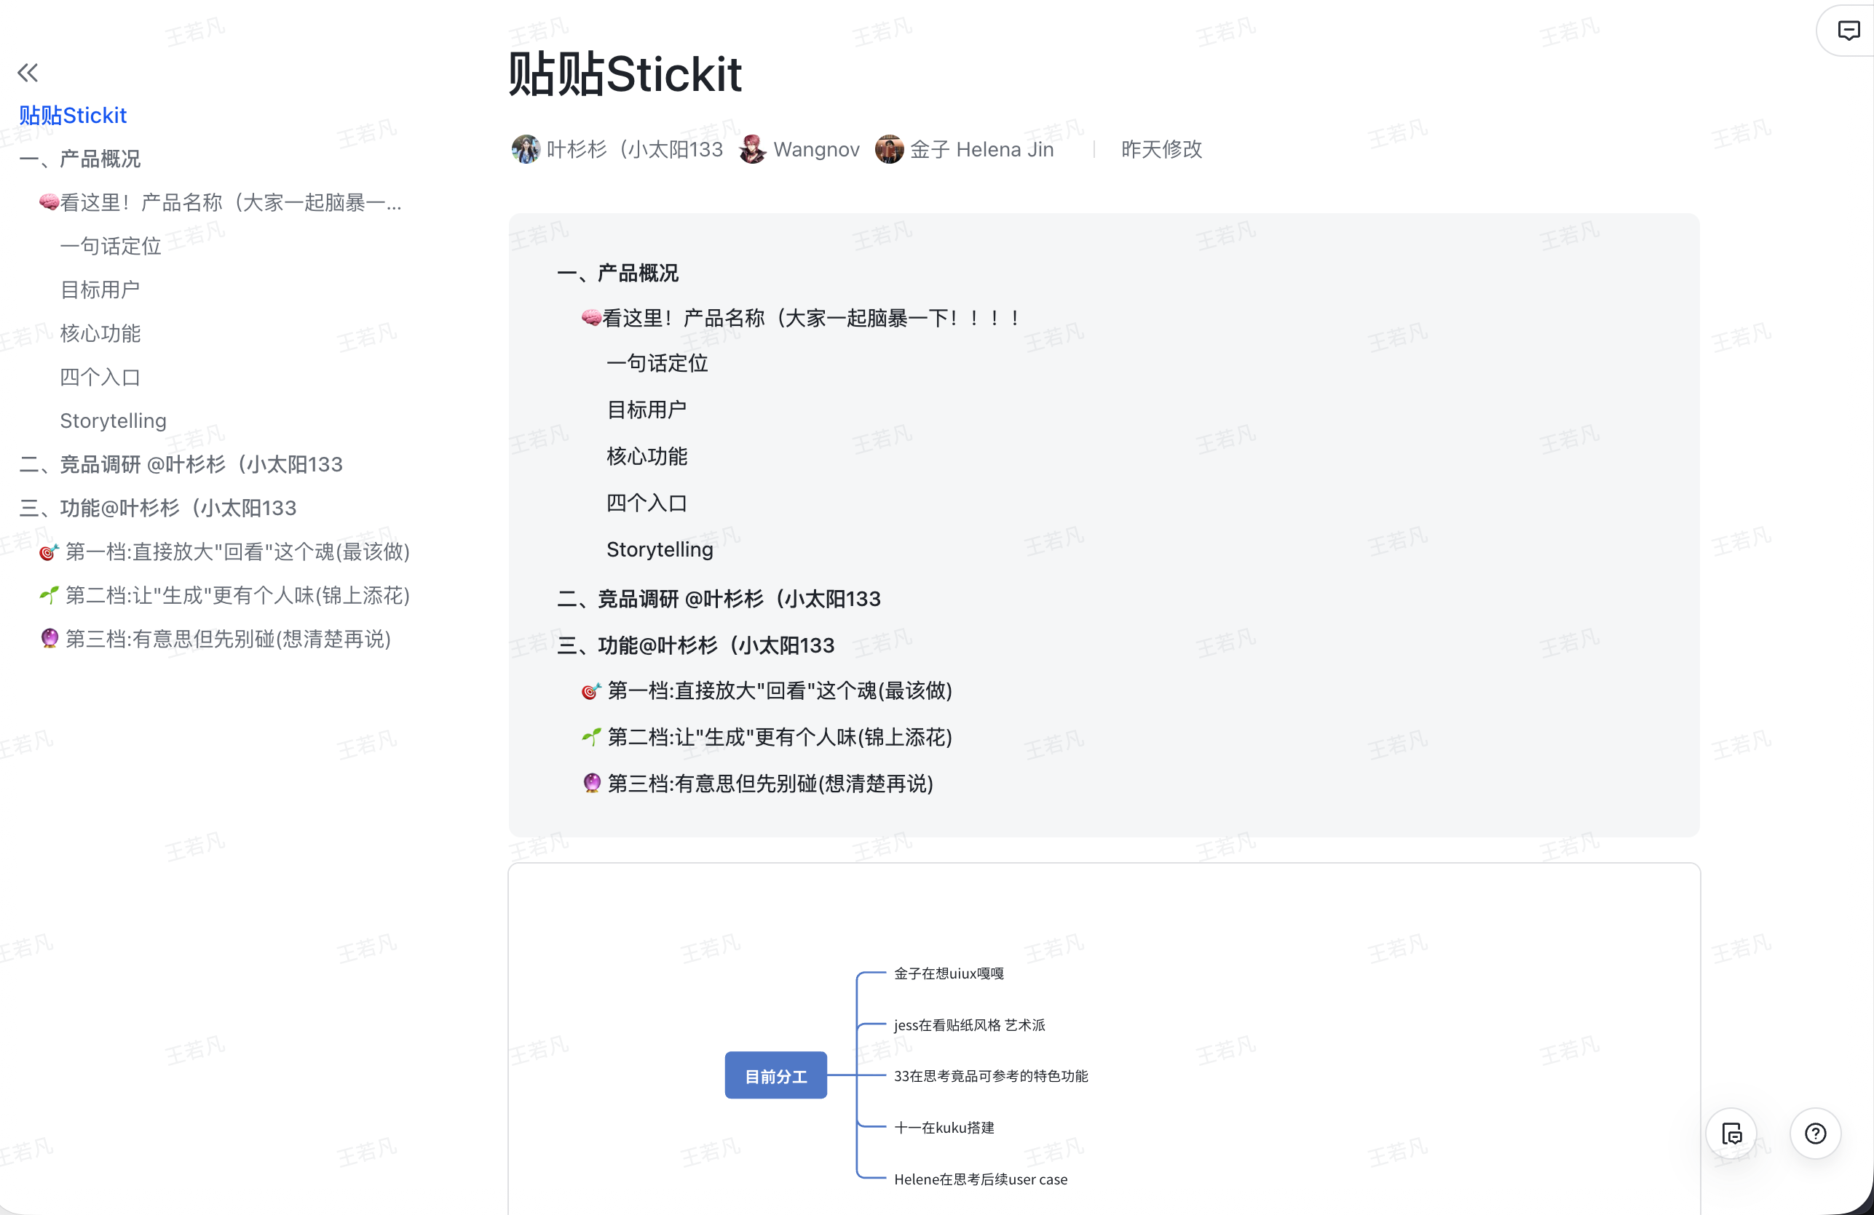Click 第三档:有意思 link in document TOC
The image size is (1874, 1215).
pyautogui.click(x=757, y=784)
